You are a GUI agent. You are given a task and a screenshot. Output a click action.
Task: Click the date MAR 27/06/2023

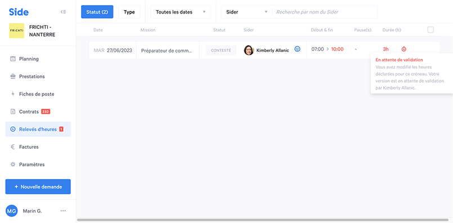[113, 50]
